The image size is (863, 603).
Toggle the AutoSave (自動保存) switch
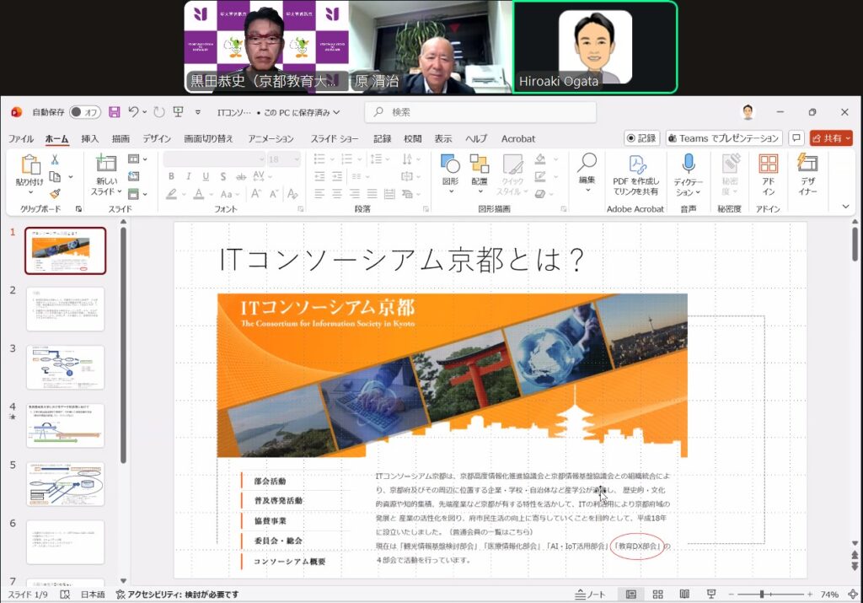click(x=85, y=112)
